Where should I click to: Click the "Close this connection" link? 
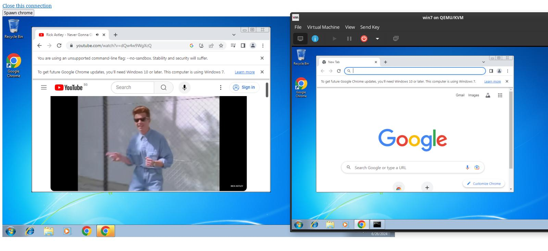27,6
